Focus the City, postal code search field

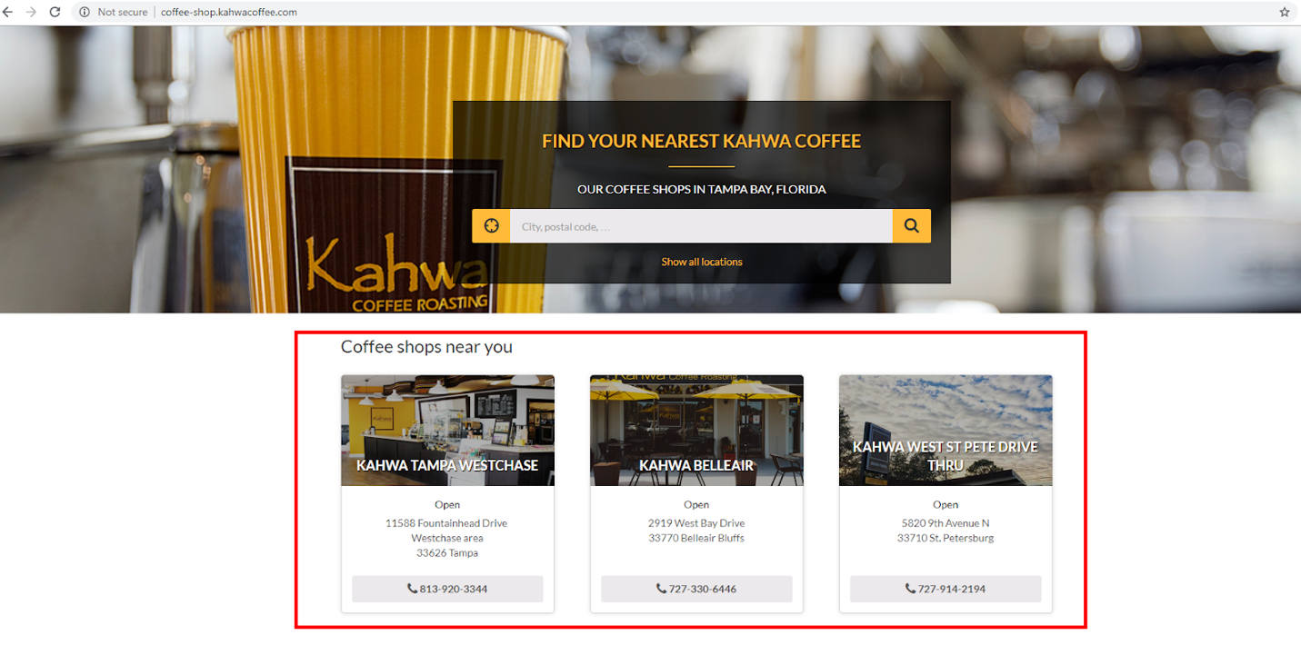click(700, 226)
